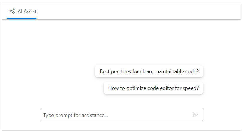Submit the prompt with the paper-plane icon
Viewport: 243px width, 132px height.
(x=195, y=115)
